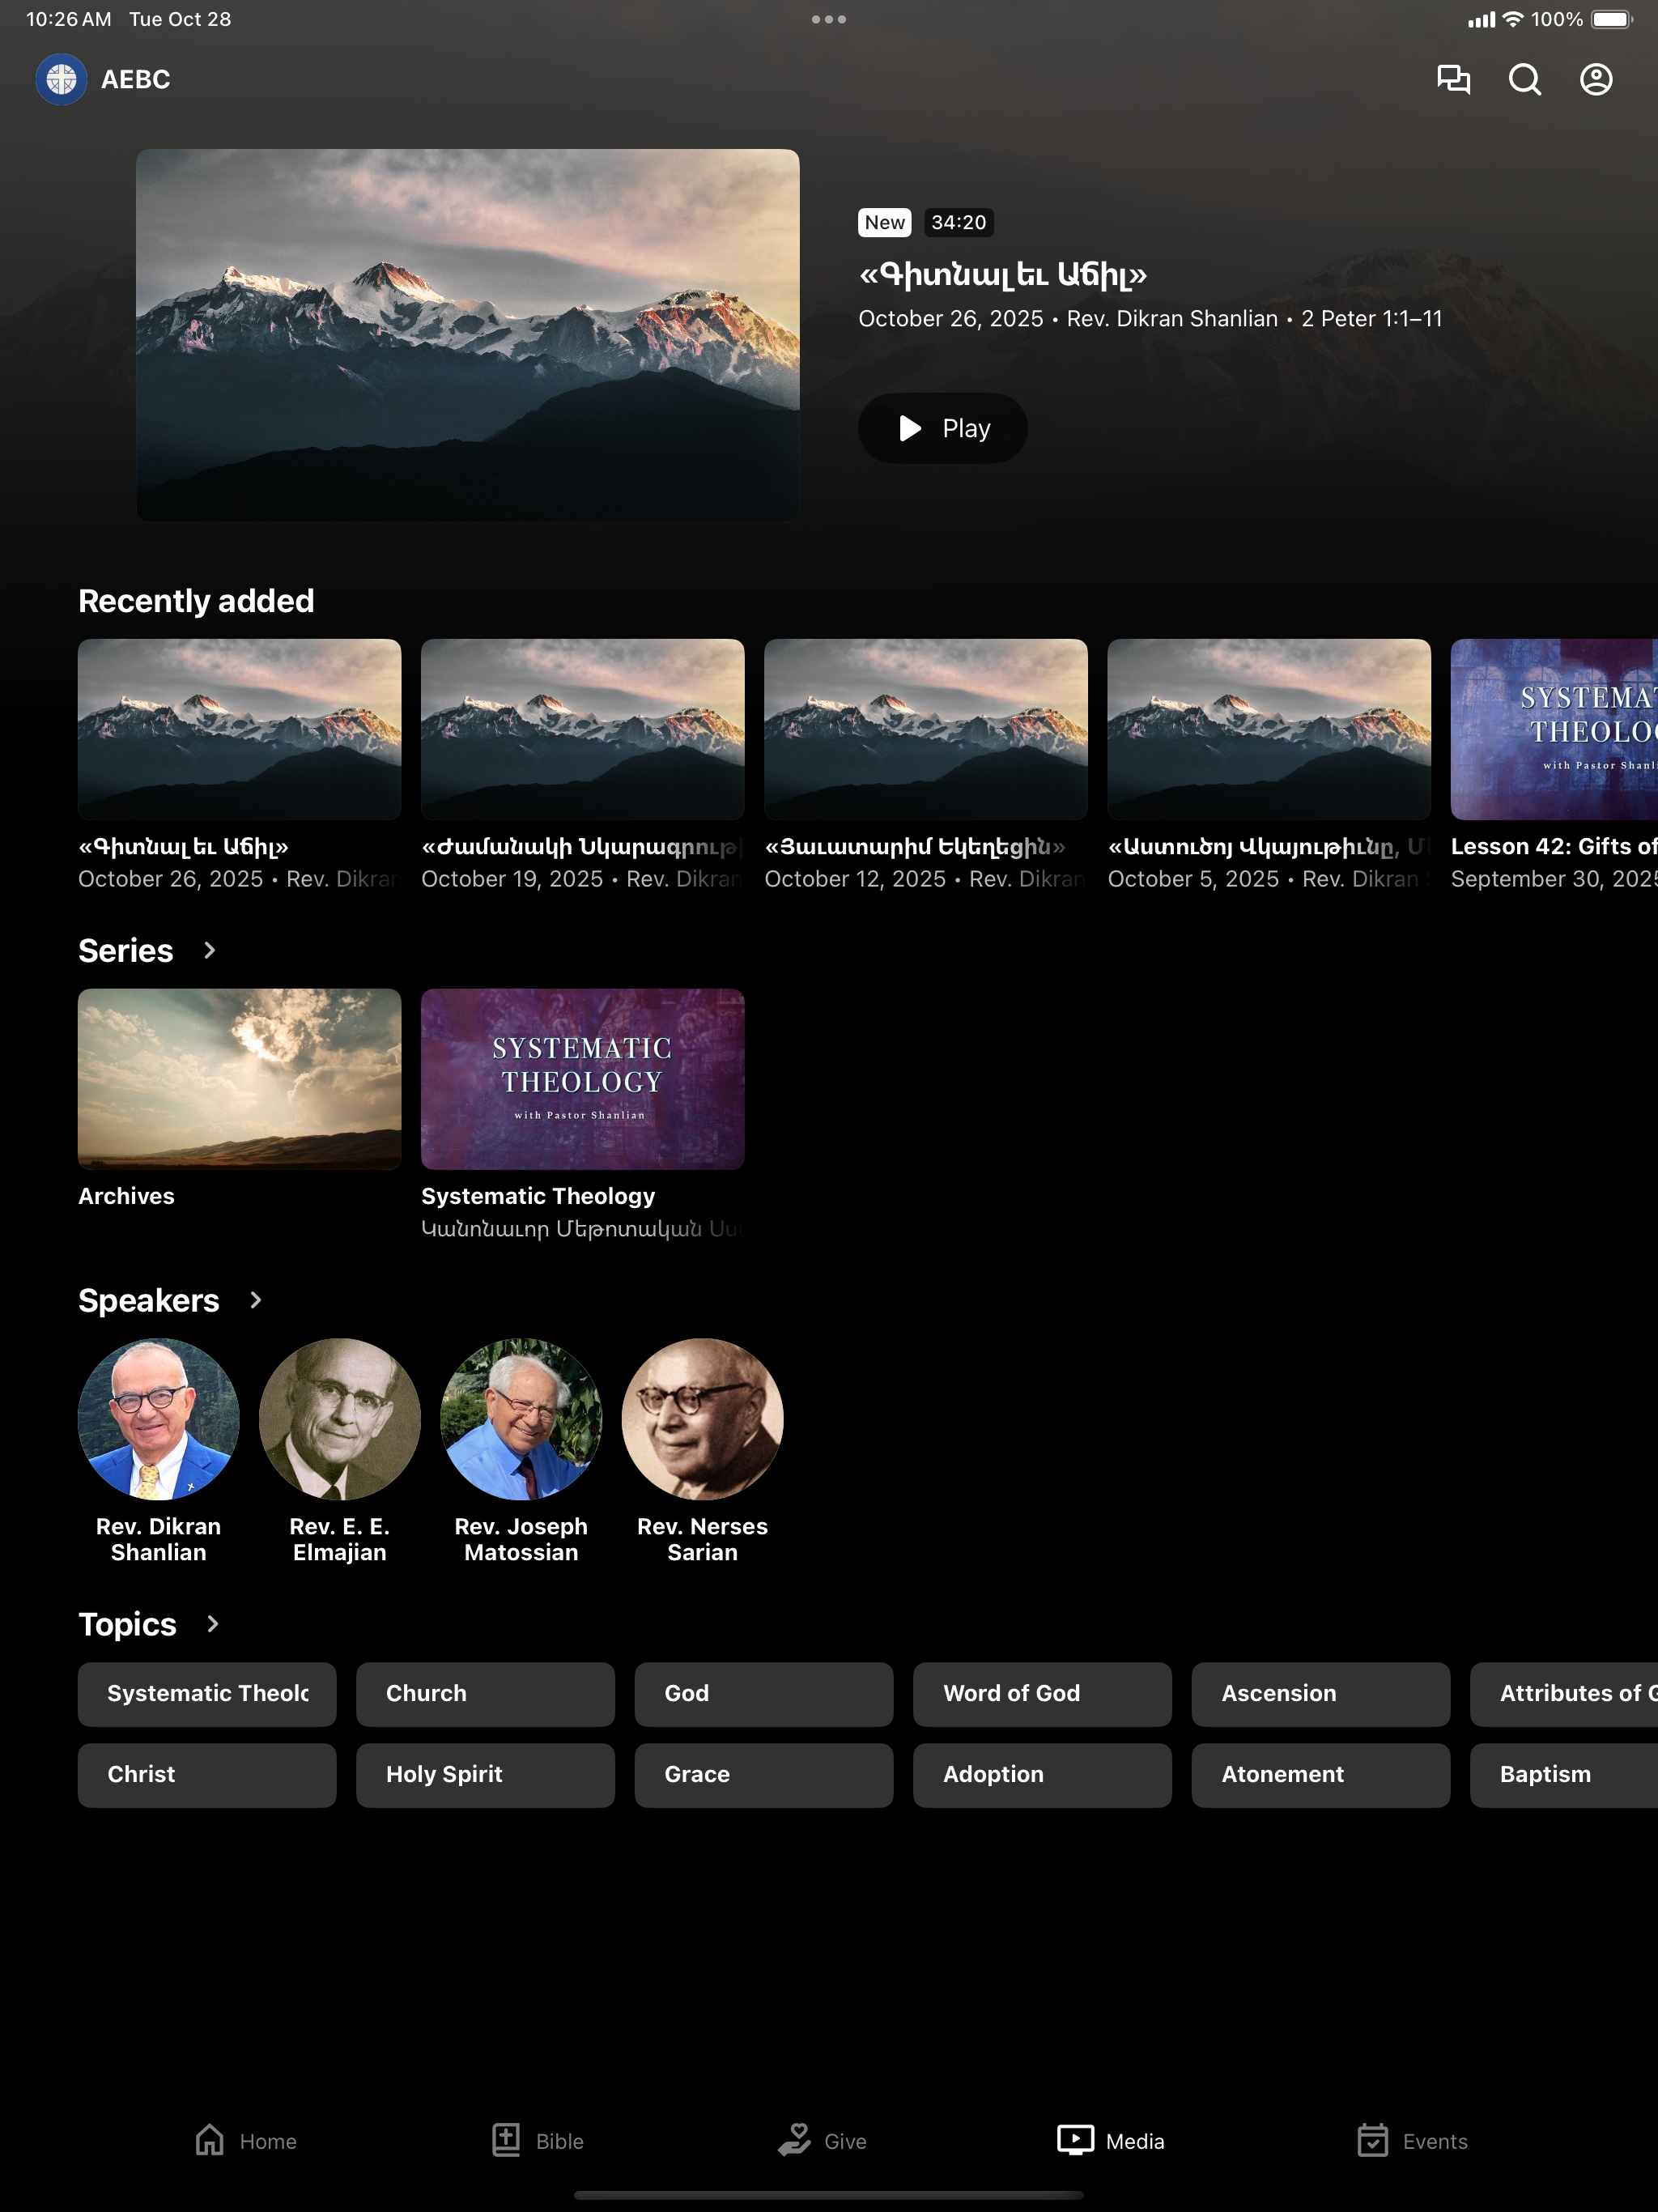Tap the Wi-Fi status icon

pos(1513,19)
